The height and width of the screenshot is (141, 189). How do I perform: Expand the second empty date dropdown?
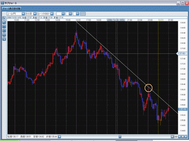coord(71,14)
